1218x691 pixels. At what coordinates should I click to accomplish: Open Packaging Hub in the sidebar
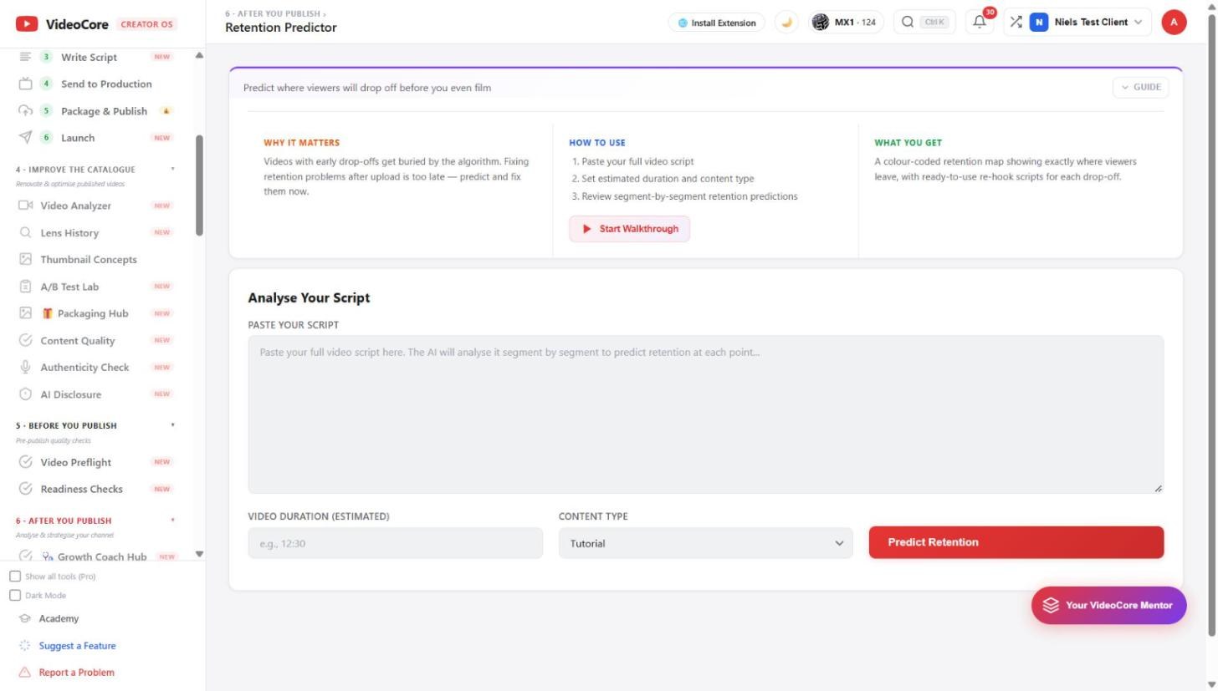(95, 313)
